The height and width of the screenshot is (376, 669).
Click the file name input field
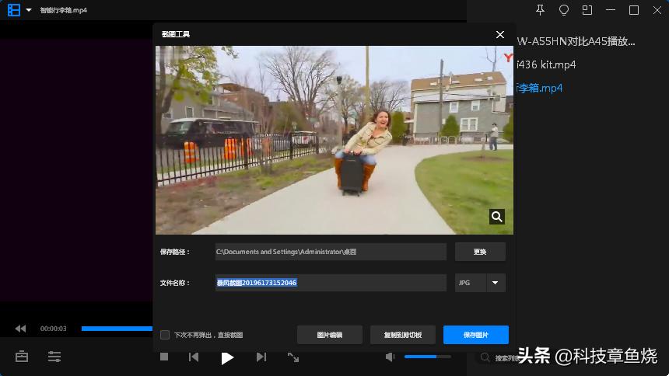click(331, 283)
